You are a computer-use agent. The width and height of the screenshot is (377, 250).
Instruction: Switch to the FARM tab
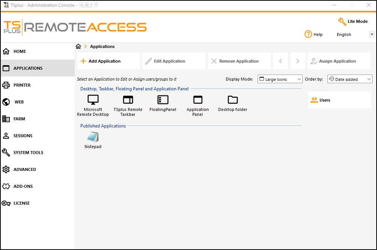click(x=19, y=119)
